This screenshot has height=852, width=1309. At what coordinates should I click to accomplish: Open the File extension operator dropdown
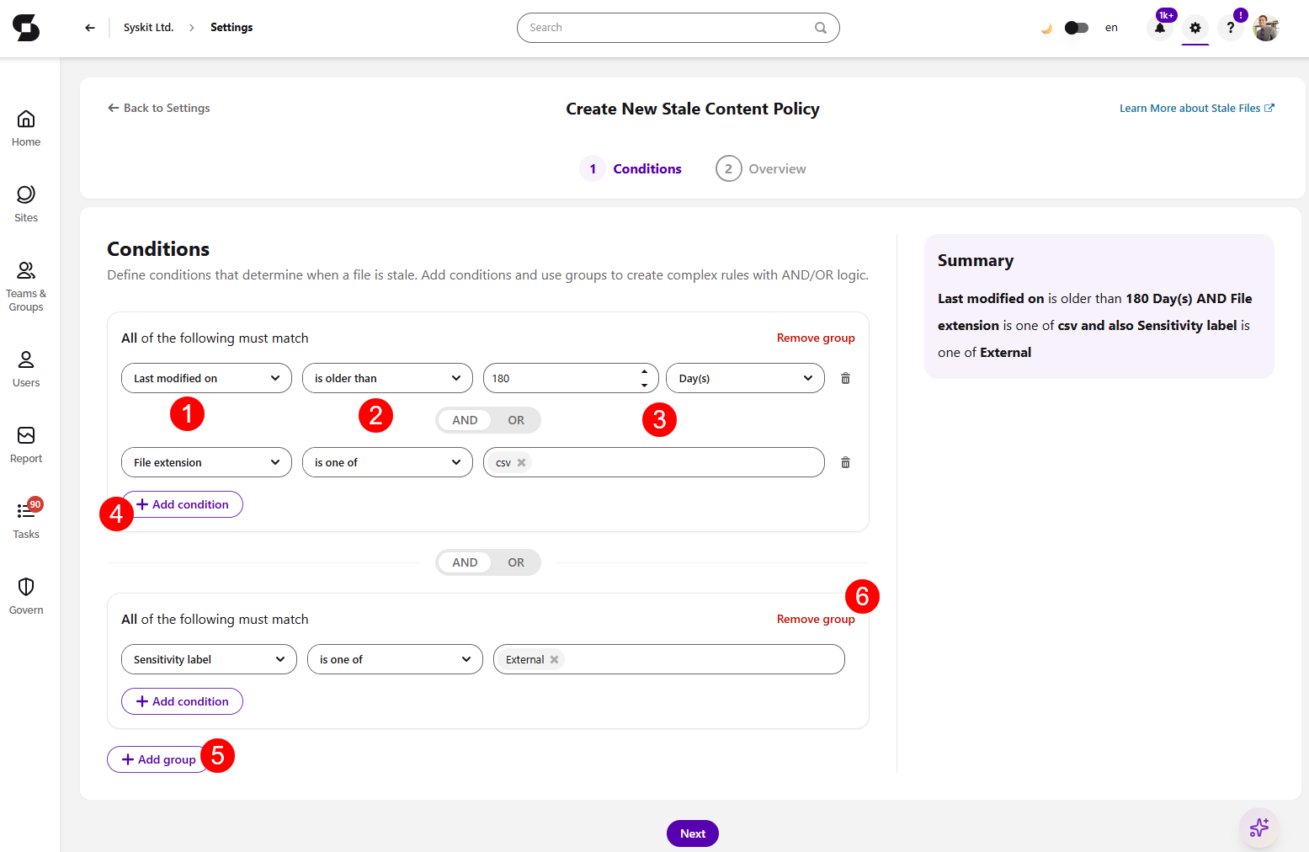click(387, 462)
